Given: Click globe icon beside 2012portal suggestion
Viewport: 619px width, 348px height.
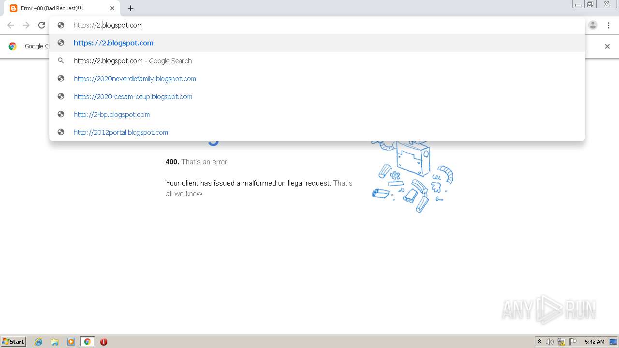Looking at the screenshot, I should click(61, 132).
